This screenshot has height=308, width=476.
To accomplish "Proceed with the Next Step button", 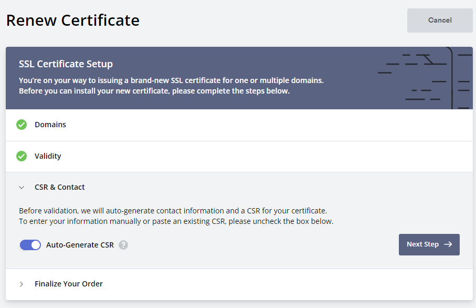I will [x=429, y=244].
